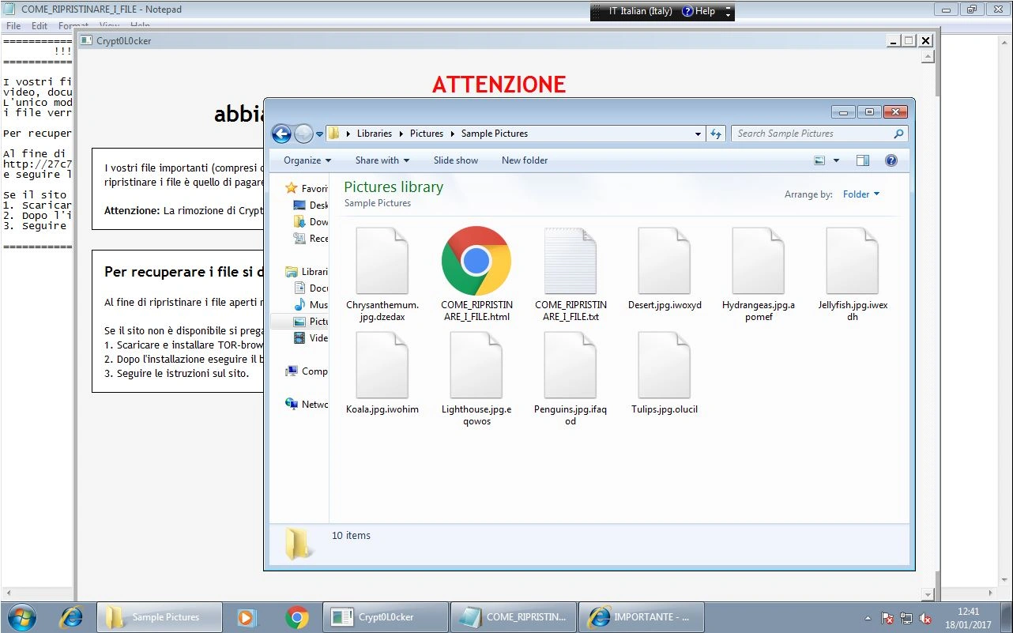Open recent pages dropdown arrow

pos(319,134)
